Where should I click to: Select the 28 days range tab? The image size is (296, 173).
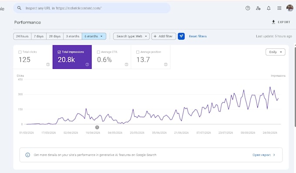pyautogui.click(x=55, y=36)
